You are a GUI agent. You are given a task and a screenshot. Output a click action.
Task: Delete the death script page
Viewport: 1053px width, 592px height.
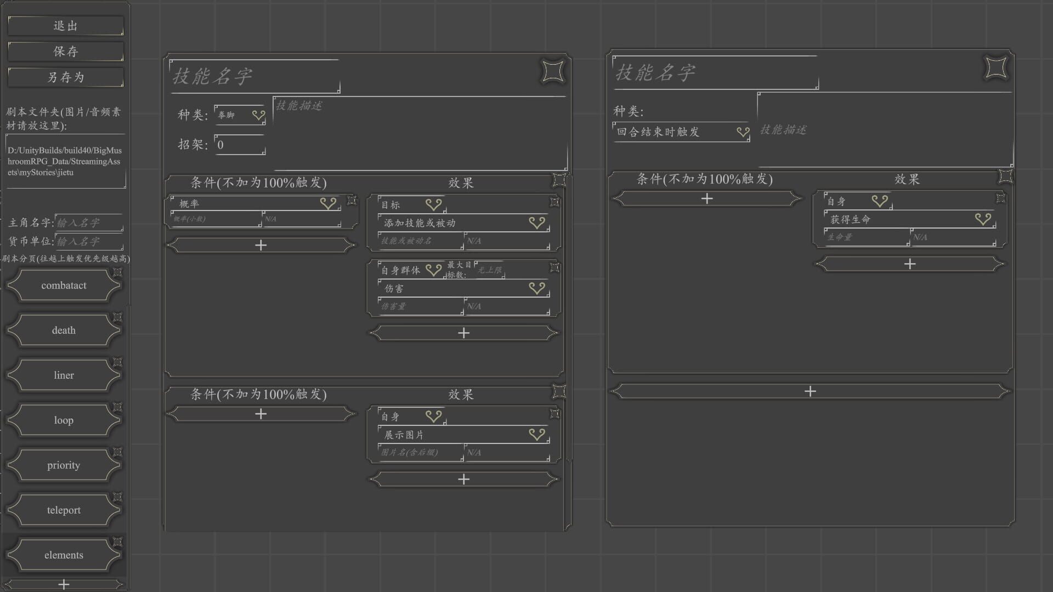[117, 317]
